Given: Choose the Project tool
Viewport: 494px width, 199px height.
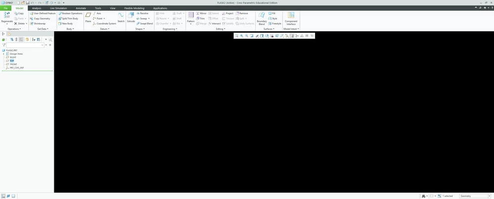Looking at the screenshot, I should coord(227,13).
